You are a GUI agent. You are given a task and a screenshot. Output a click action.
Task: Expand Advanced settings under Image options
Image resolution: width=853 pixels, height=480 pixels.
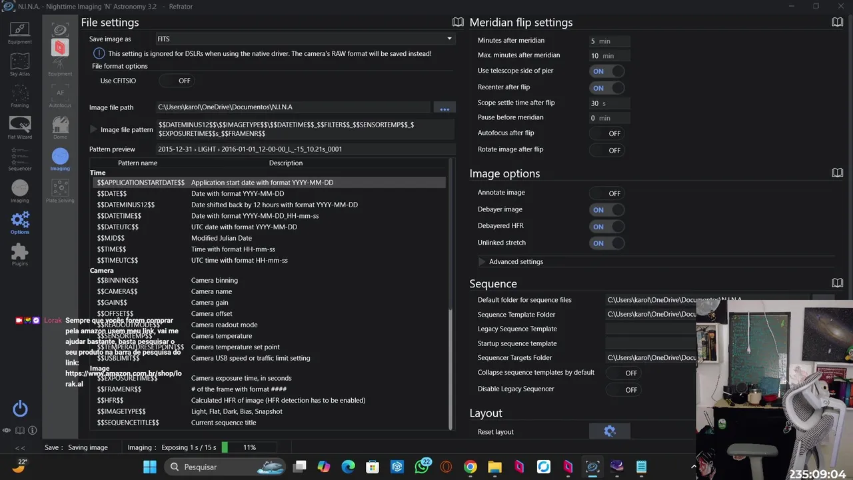[x=482, y=261]
